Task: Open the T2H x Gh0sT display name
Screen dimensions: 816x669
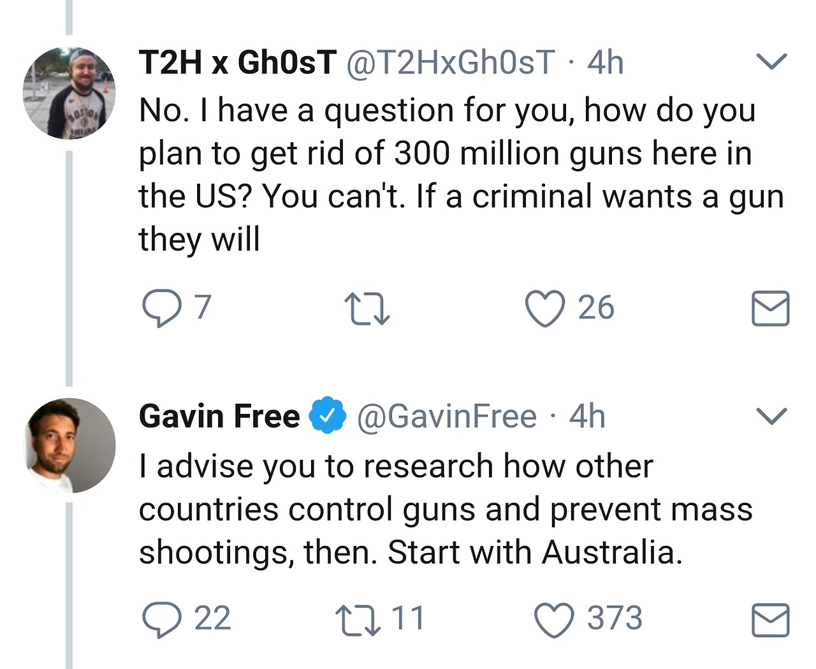Action: click(237, 62)
